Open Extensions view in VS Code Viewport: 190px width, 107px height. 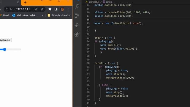(77, 34)
